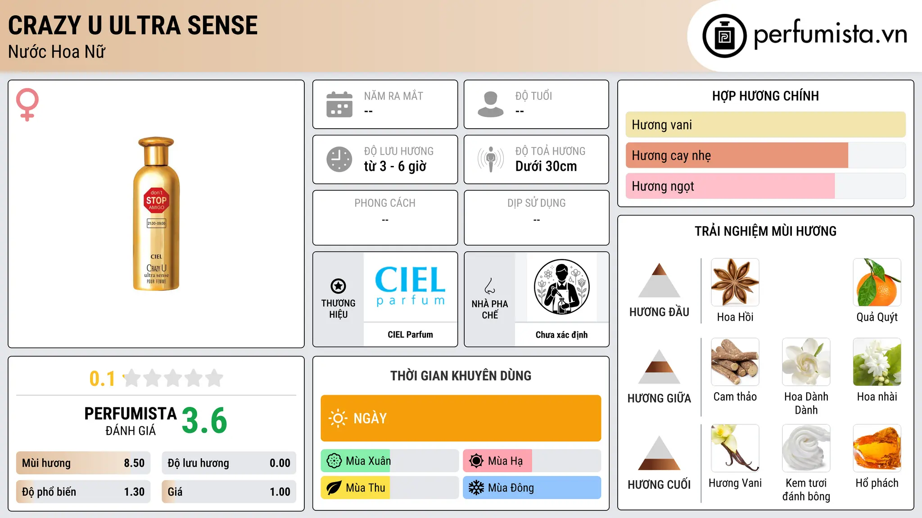The width and height of the screenshot is (922, 518).
Task: Select the orange Ngày time bar
Action: click(x=461, y=418)
